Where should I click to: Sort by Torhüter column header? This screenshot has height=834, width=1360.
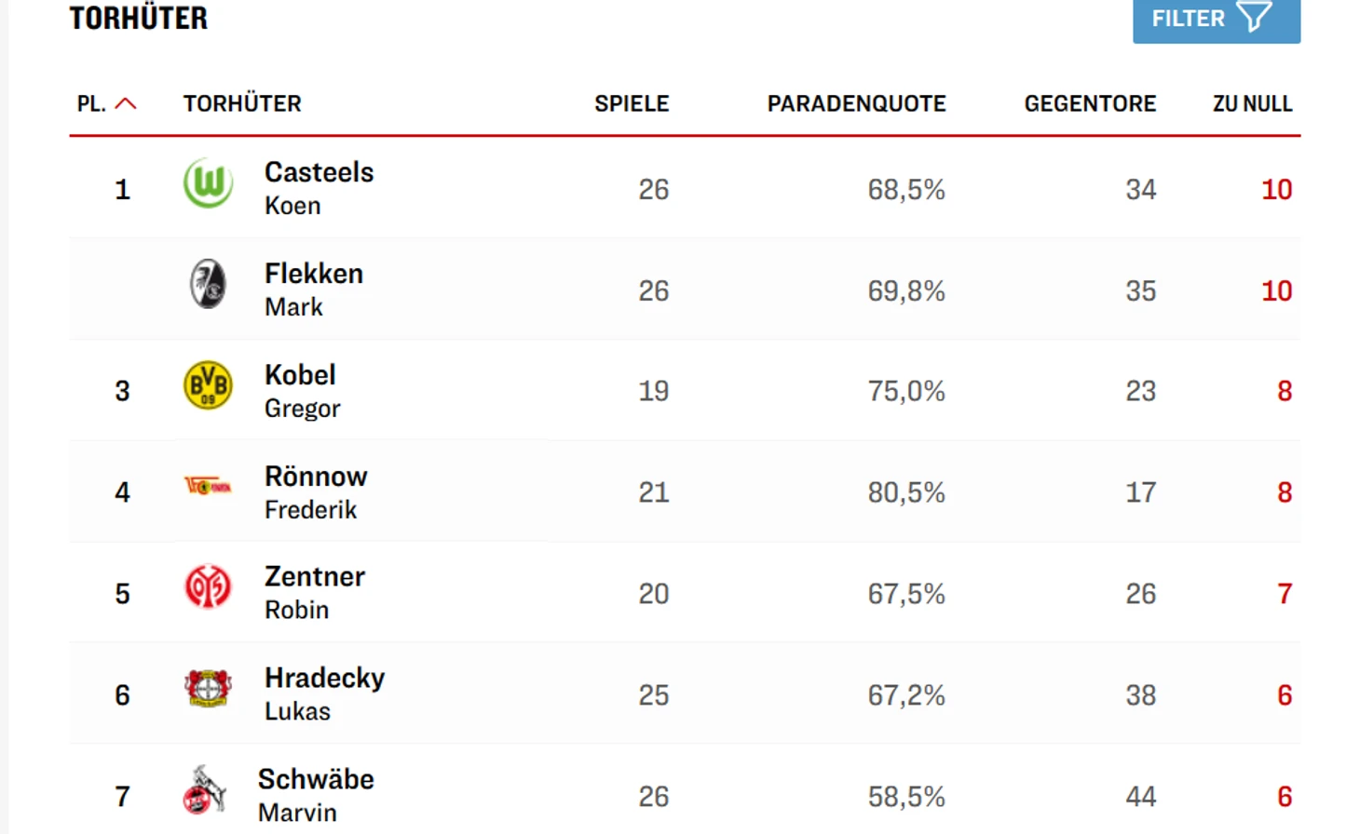pos(242,103)
